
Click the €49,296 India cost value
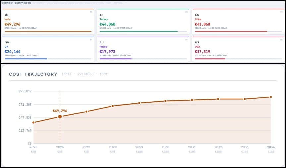click(13, 24)
